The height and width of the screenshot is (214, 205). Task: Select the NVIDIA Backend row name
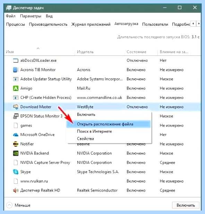[35, 153]
